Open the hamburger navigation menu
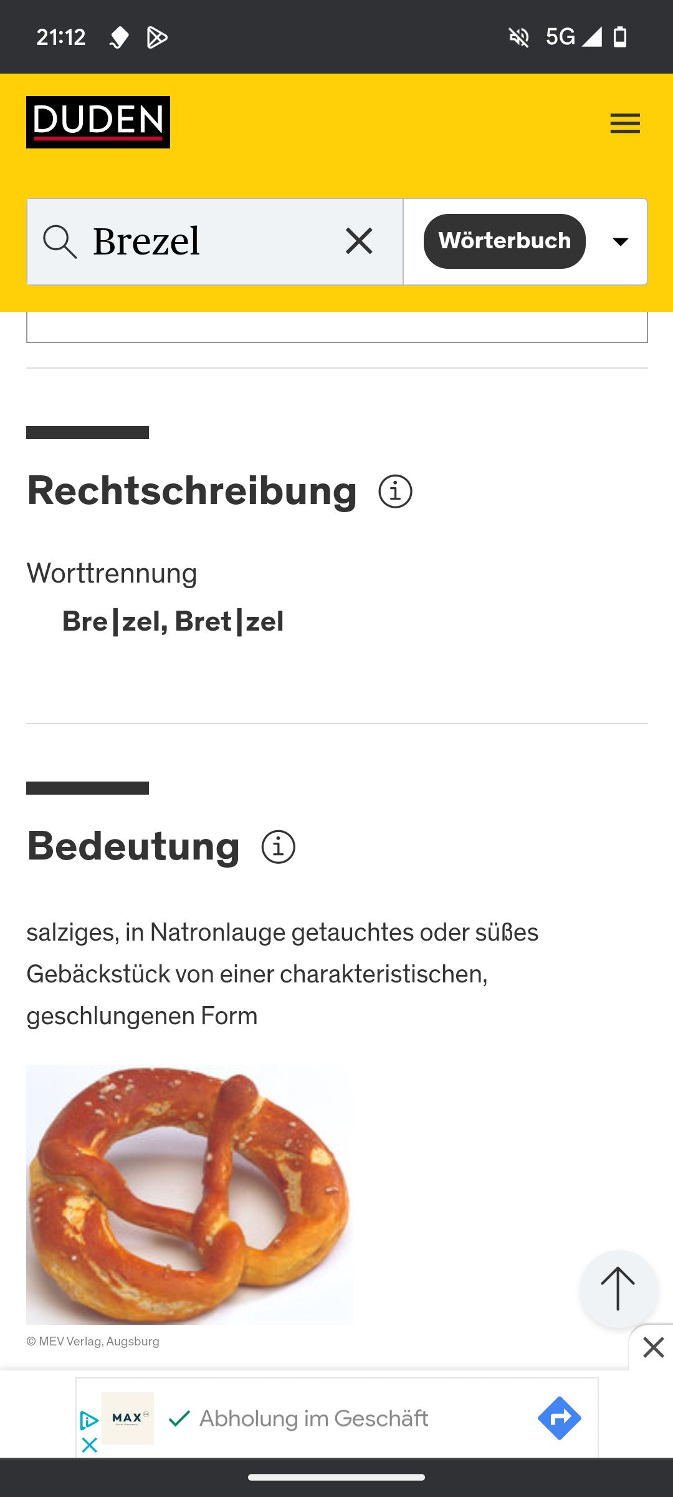Viewport: 673px width, 1497px height. click(x=624, y=123)
